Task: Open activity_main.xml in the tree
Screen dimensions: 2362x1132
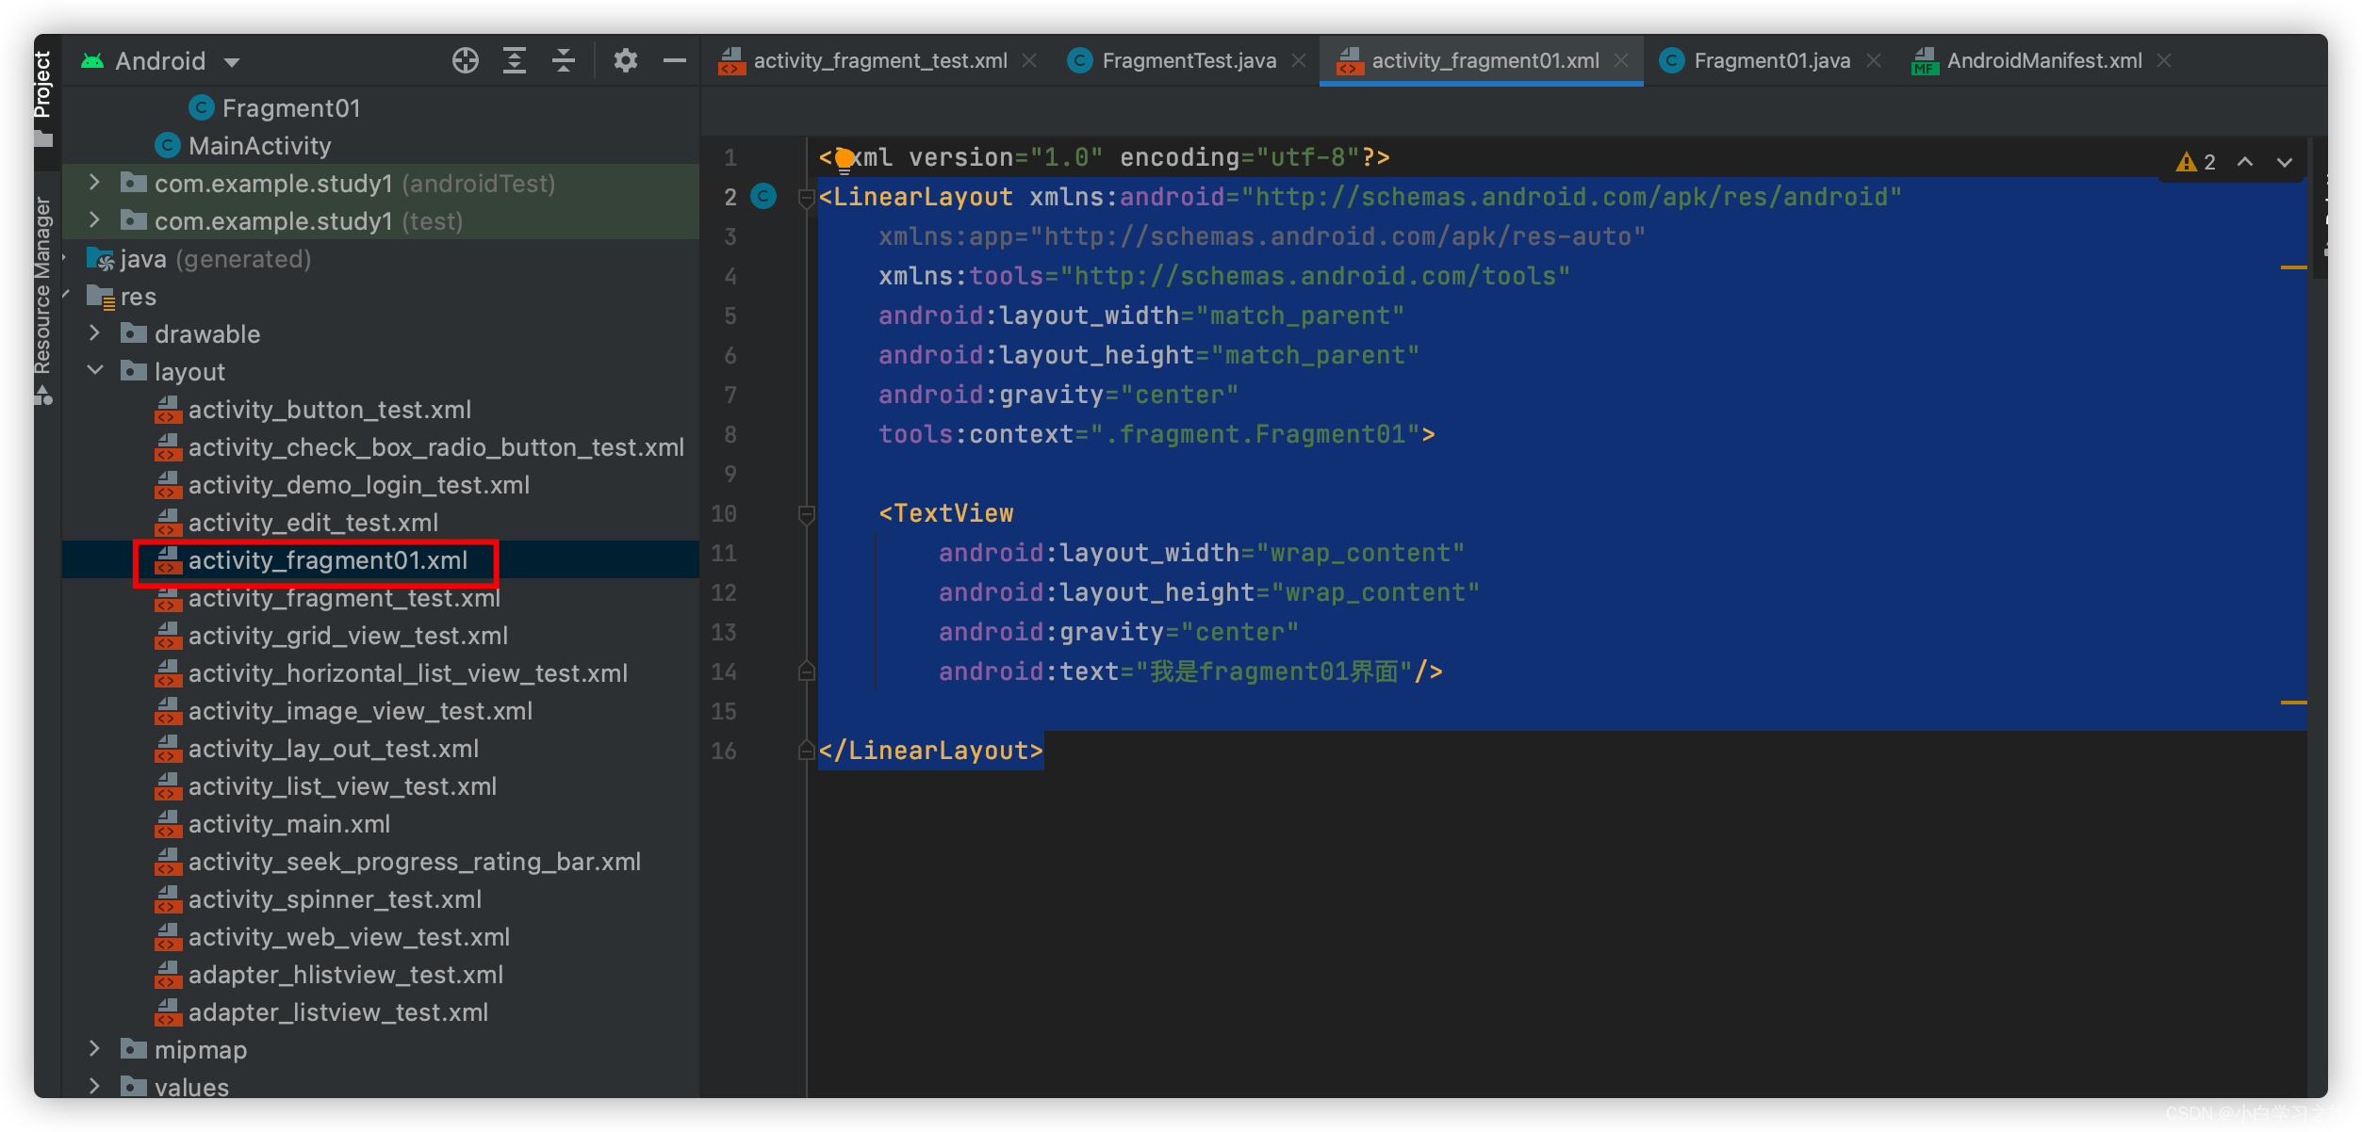Action: (288, 824)
